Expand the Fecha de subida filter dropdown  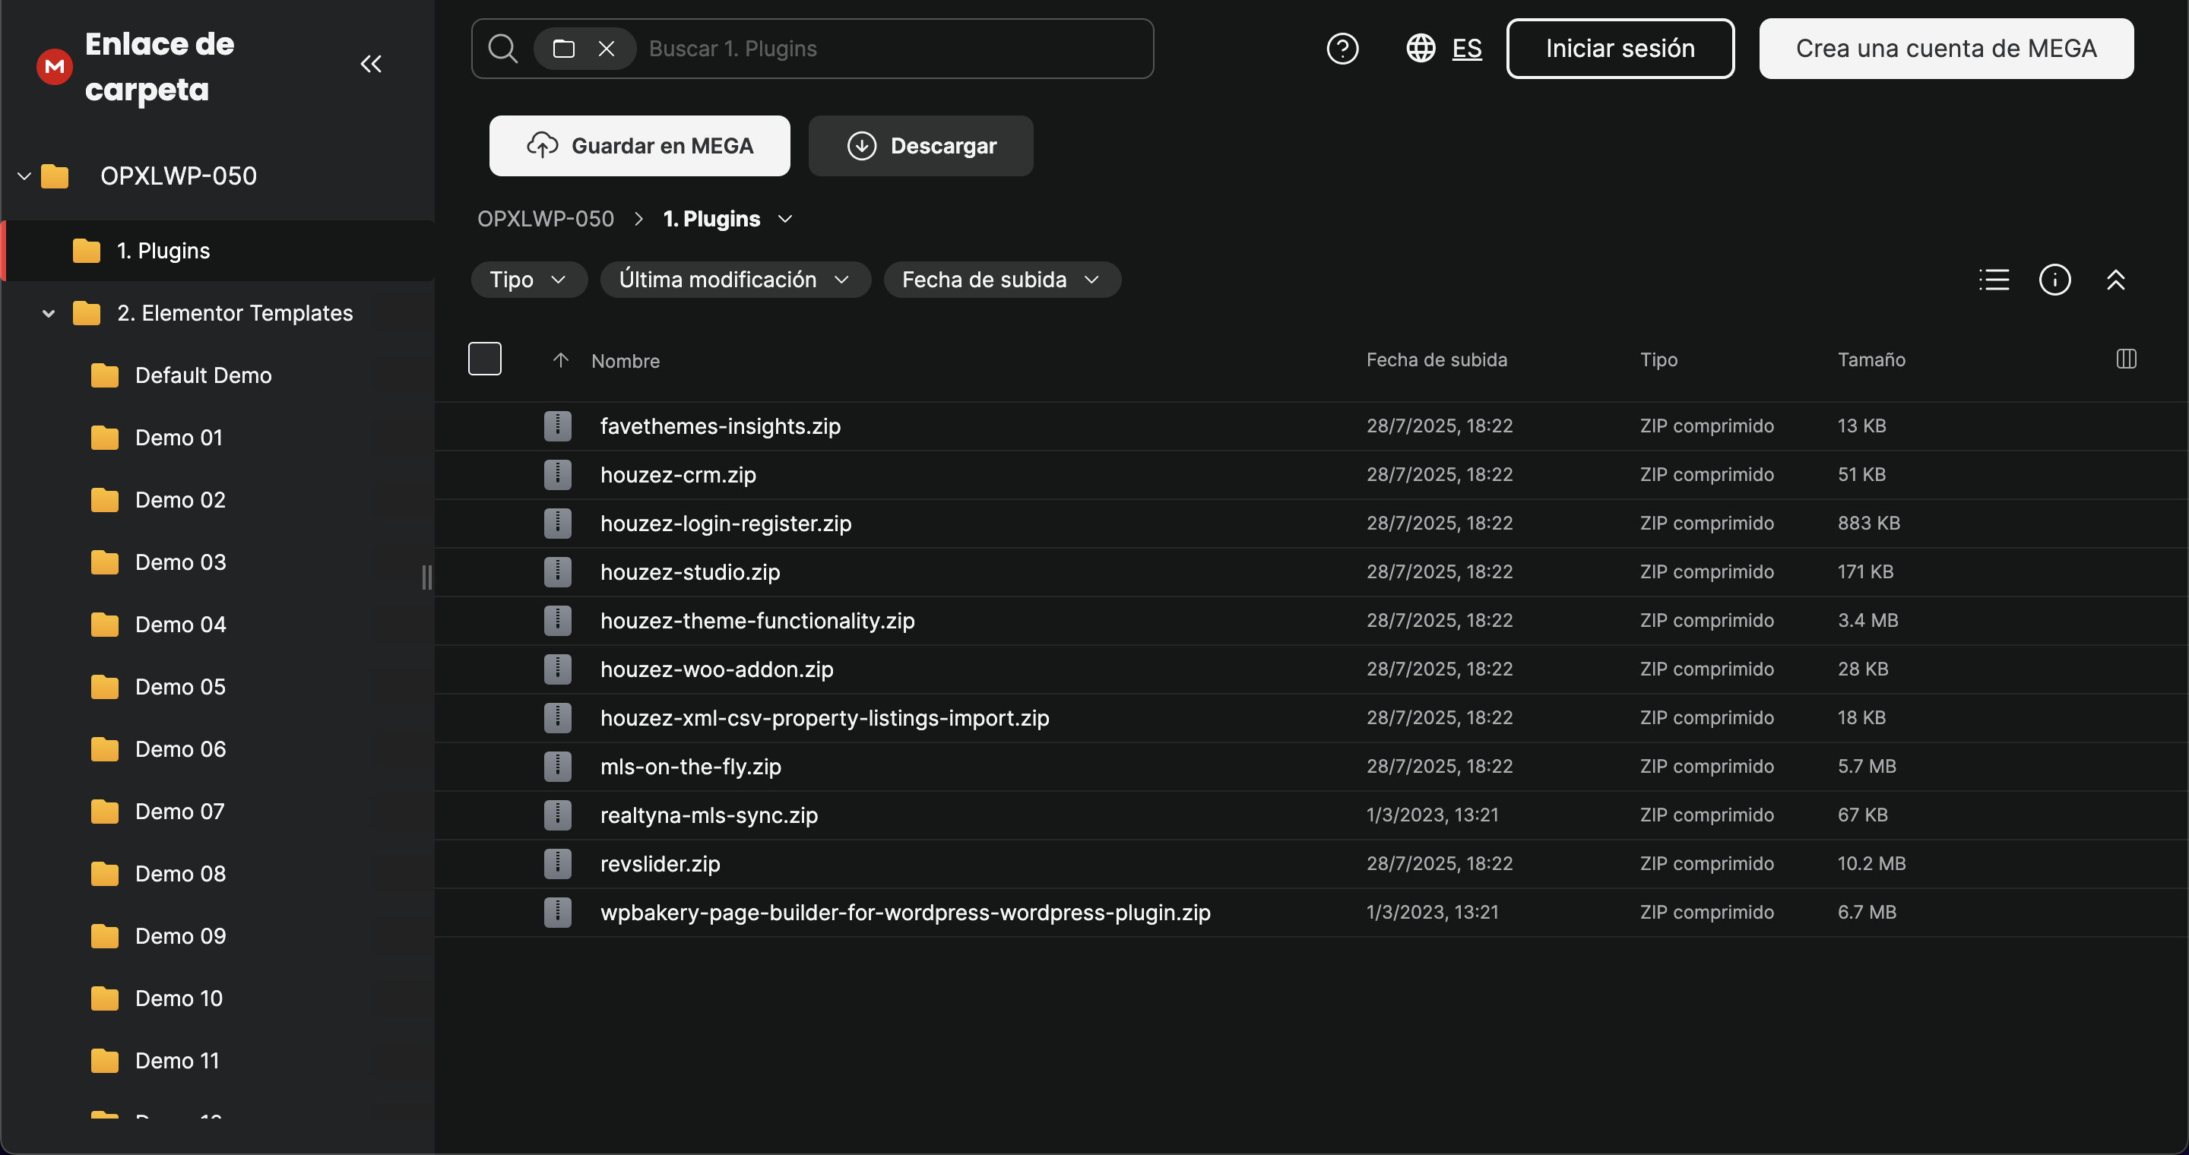point(1001,280)
